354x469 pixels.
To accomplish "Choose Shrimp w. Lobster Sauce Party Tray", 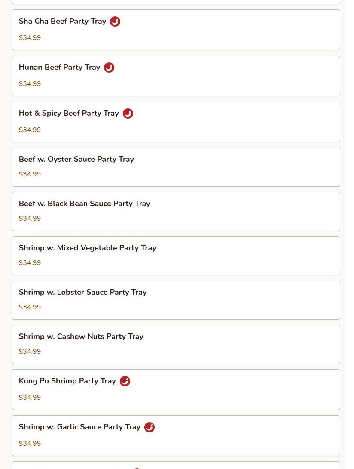I will [x=83, y=293].
